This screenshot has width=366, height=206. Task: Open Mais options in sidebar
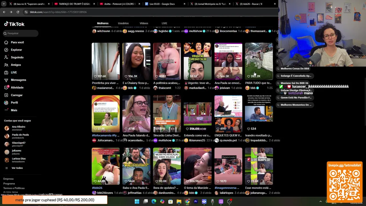point(14,110)
